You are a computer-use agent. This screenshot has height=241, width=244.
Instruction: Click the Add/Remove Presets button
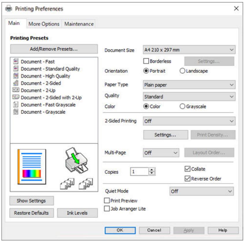tap(54, 49)
